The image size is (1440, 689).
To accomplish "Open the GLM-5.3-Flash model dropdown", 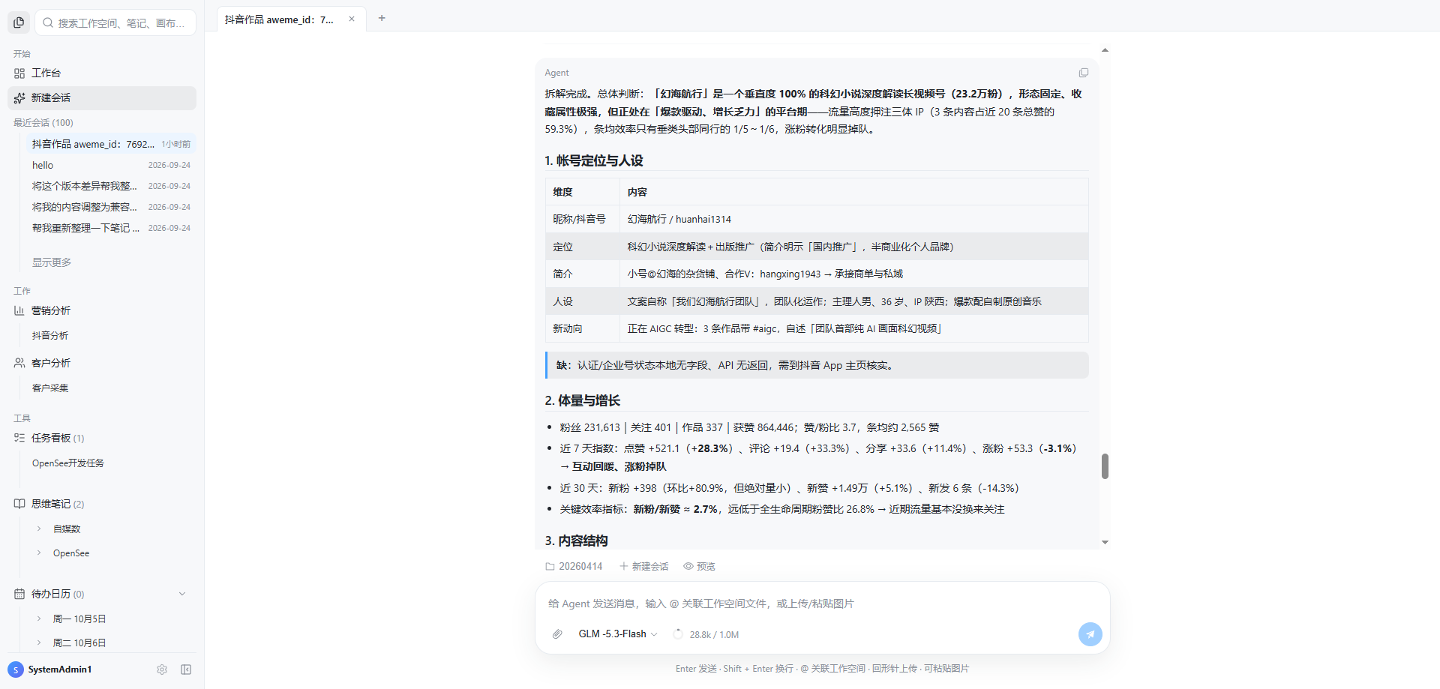I will pos(618,634).
